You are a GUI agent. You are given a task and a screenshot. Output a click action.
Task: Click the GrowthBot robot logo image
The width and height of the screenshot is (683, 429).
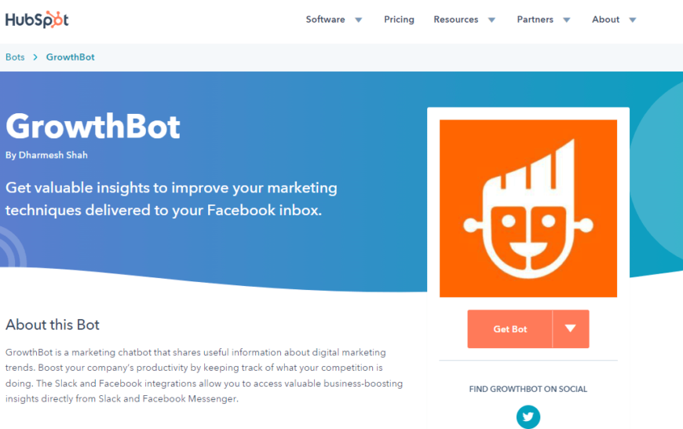(x=528, y=208)
